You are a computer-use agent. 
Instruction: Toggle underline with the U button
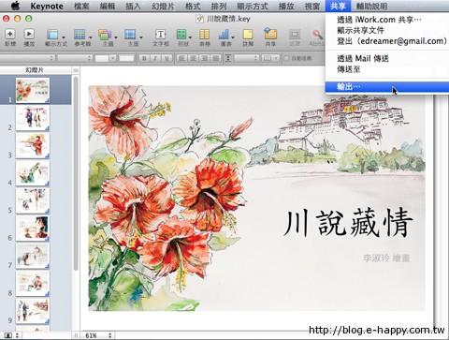coord(167,58)
